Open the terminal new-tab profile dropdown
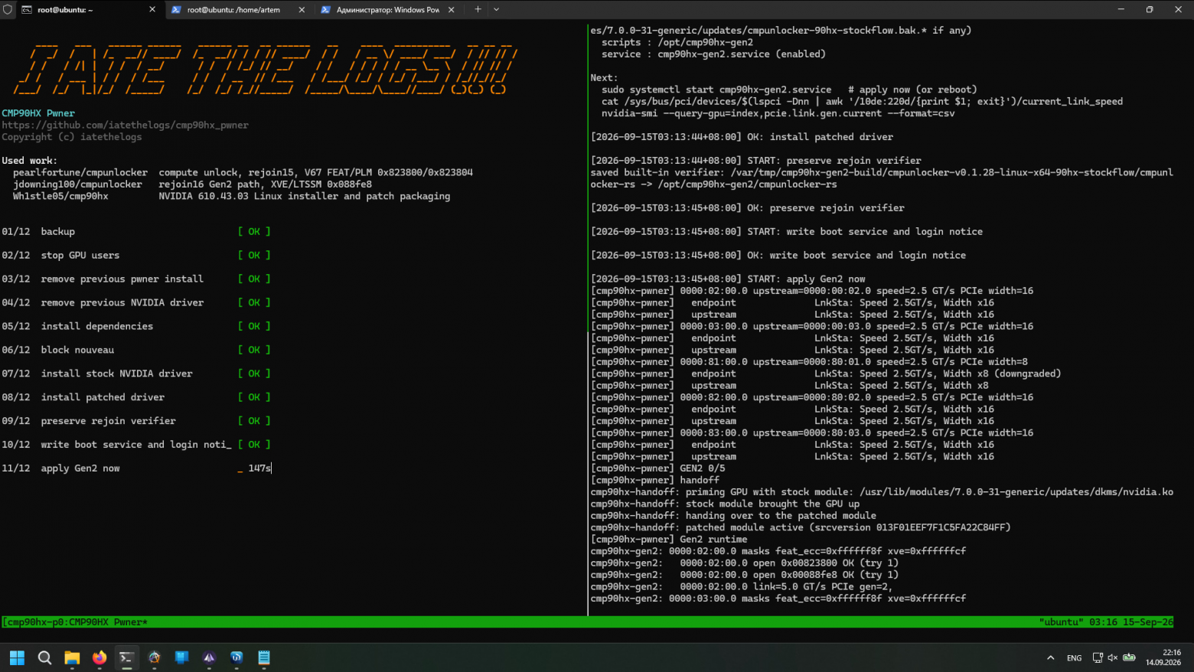 497,10
